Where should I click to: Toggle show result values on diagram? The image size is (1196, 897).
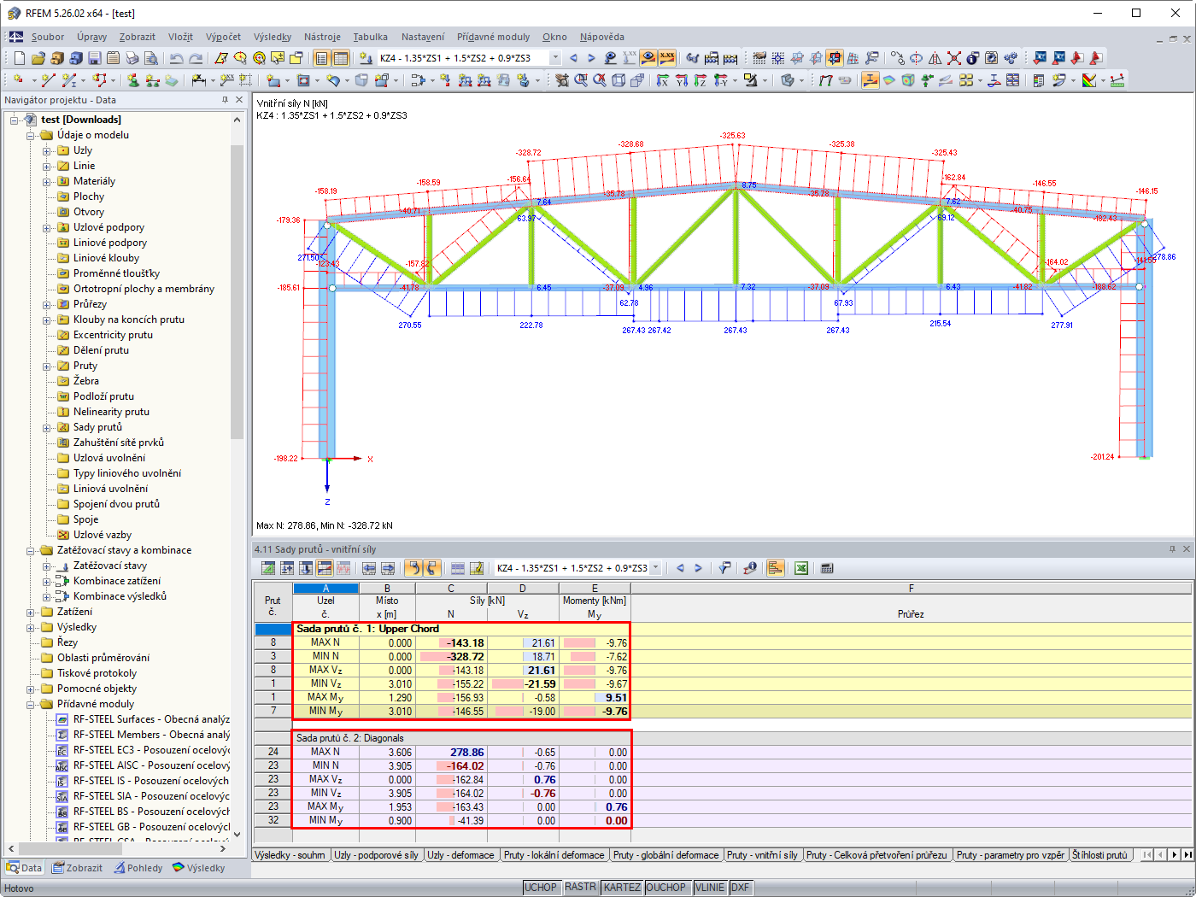[x=667, y=58]
